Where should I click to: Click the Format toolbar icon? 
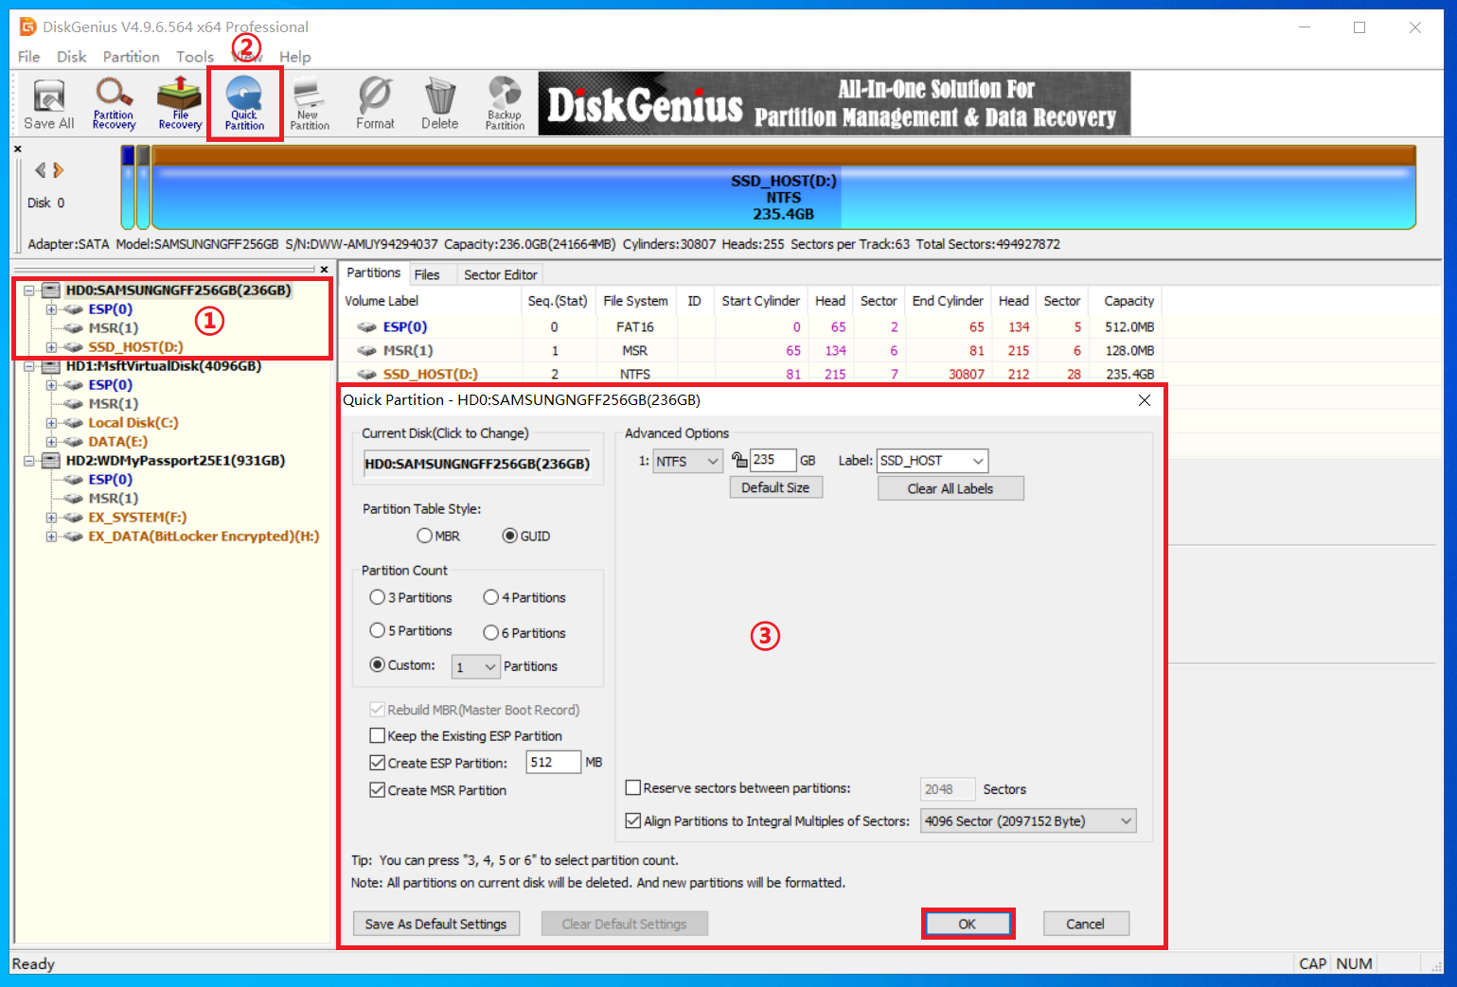point(375,104)
